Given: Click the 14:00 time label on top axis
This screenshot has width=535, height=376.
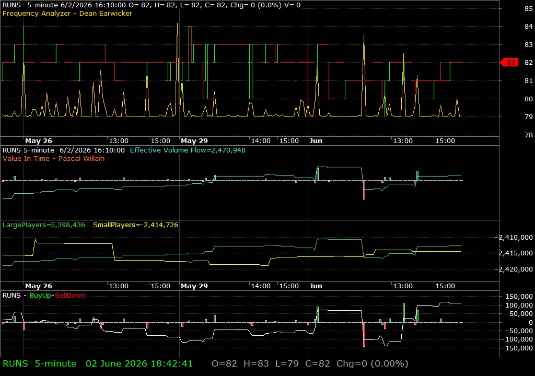Looking at the screenshot, I should pos(261,141).
